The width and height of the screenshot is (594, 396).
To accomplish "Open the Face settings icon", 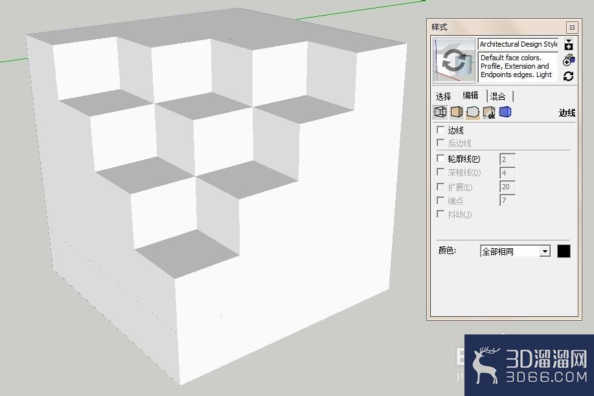I will (x=457, y=112).
